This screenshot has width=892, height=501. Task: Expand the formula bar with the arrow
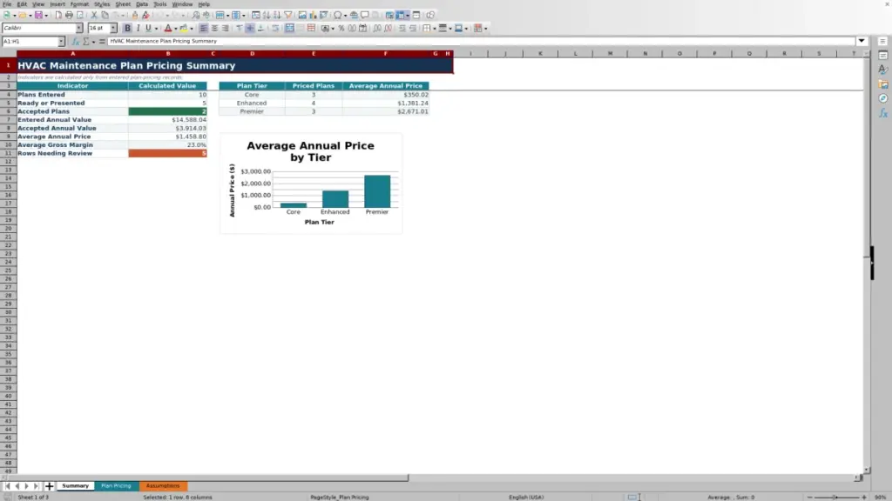pyautogui.click(x=862, y=41)
